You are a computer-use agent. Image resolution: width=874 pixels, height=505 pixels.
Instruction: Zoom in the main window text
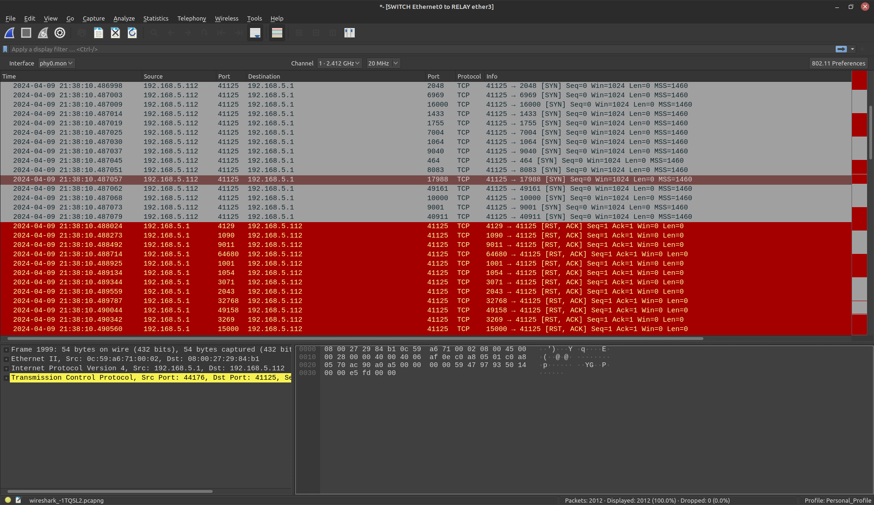coord(299,33)
